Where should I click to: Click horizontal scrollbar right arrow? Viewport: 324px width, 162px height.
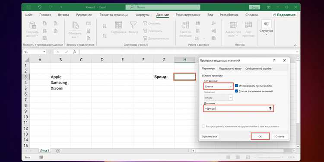pos(294,151)
